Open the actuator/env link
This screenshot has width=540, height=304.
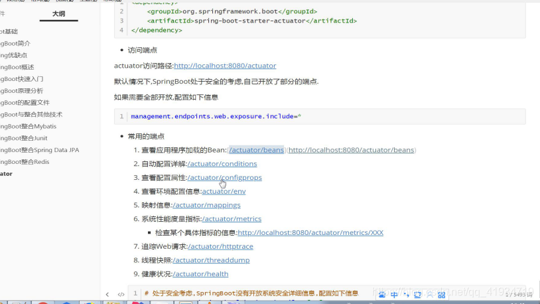[x=224, y=191]
